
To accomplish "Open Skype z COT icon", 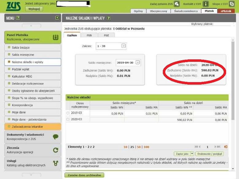I will [x=232, y=4].
